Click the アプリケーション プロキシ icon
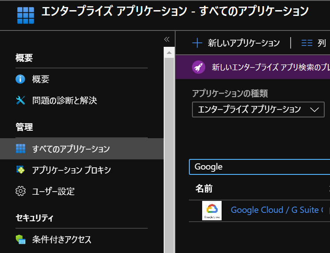This screenshot has width=330, height=253. [20, 170]
